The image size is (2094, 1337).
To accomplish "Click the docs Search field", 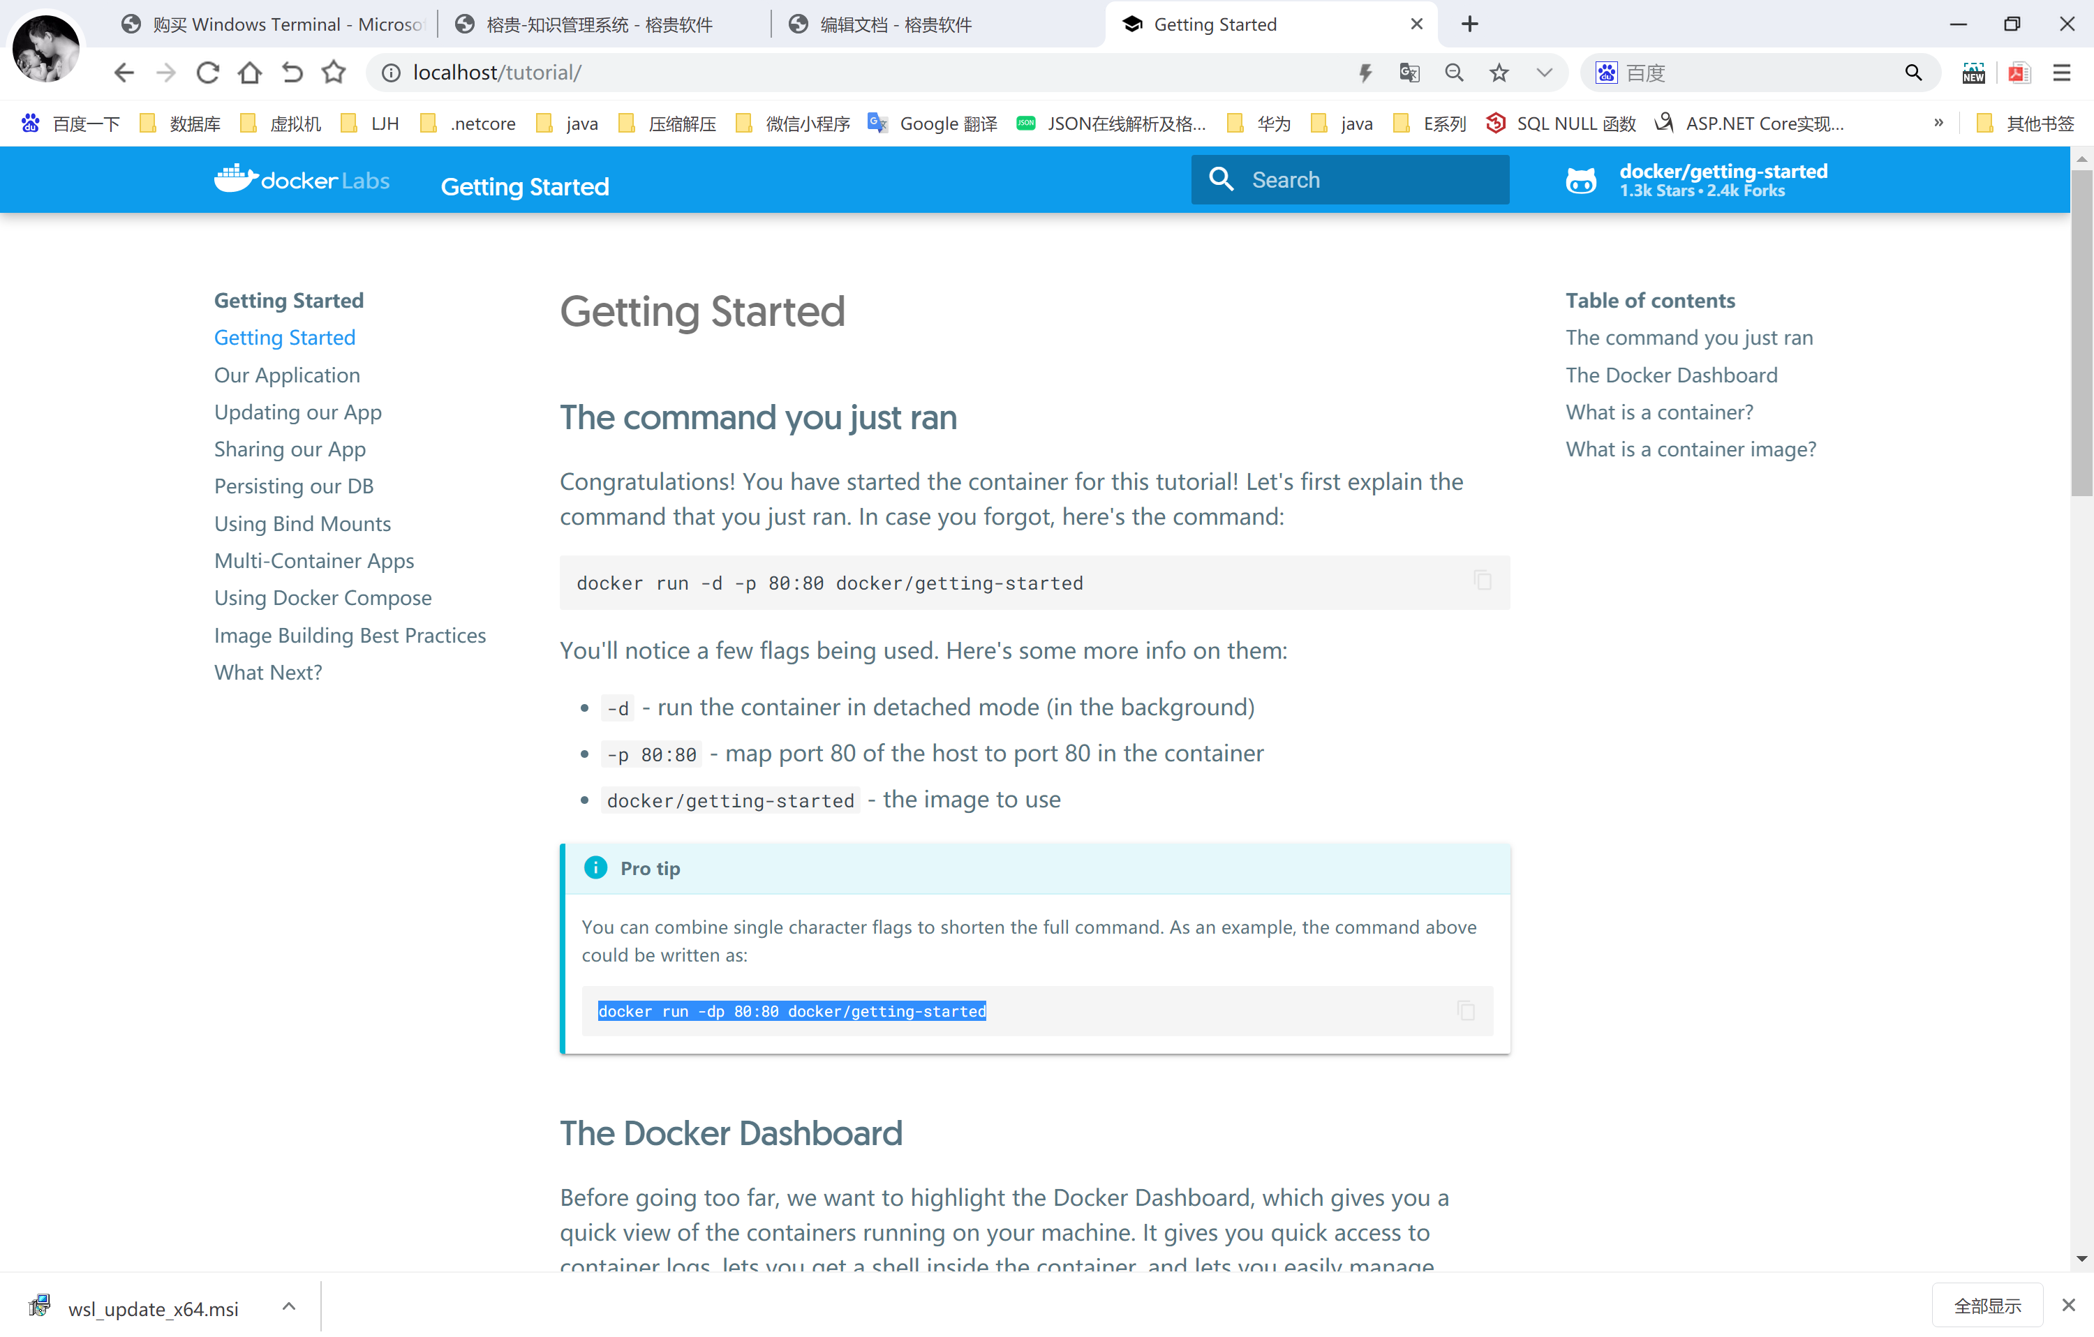I will [x=1351, y=180].
